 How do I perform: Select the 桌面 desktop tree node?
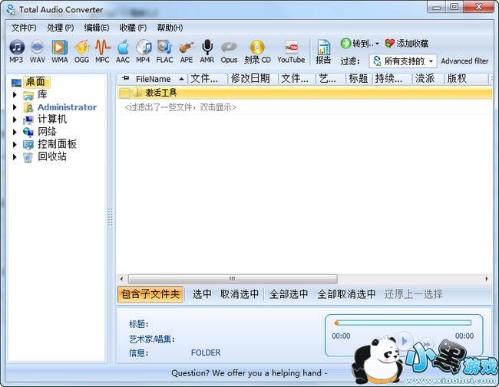(x=35, y=82)
